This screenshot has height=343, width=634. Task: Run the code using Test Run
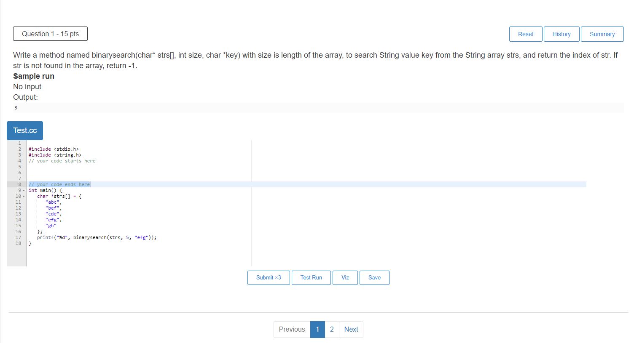coord(311,277)
